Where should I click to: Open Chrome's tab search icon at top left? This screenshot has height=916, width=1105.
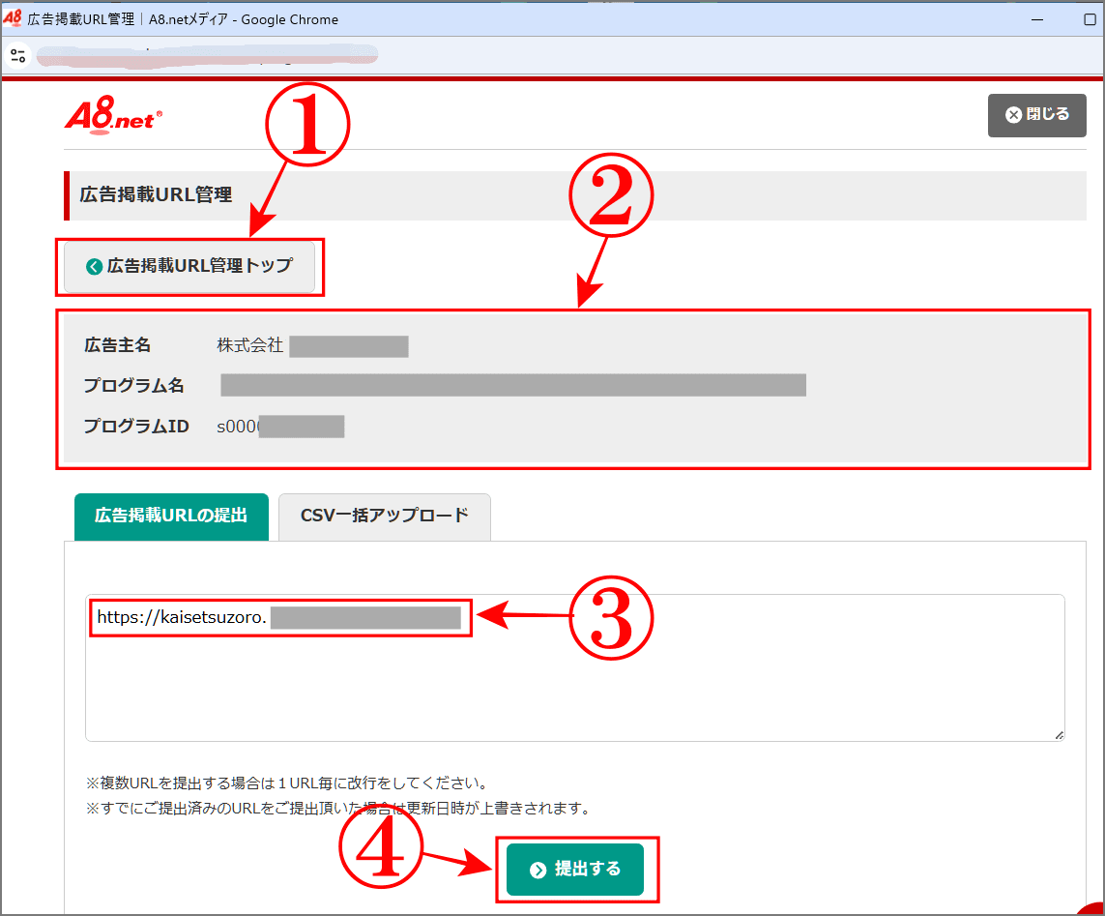pos(17,55)
